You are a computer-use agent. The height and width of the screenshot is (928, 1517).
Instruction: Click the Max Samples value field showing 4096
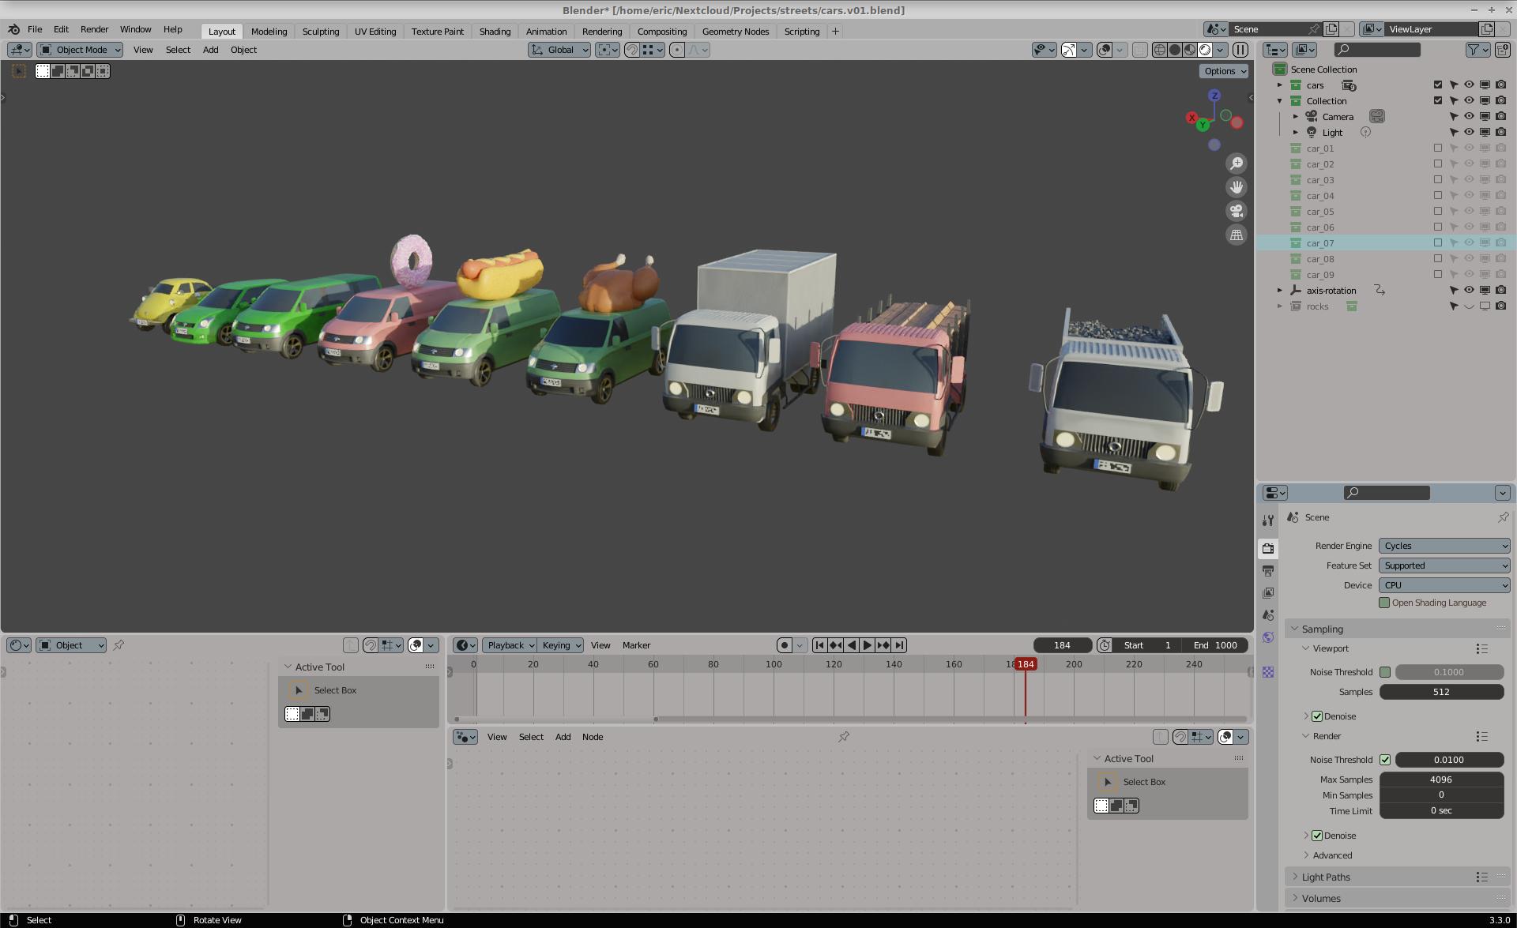1441,780
